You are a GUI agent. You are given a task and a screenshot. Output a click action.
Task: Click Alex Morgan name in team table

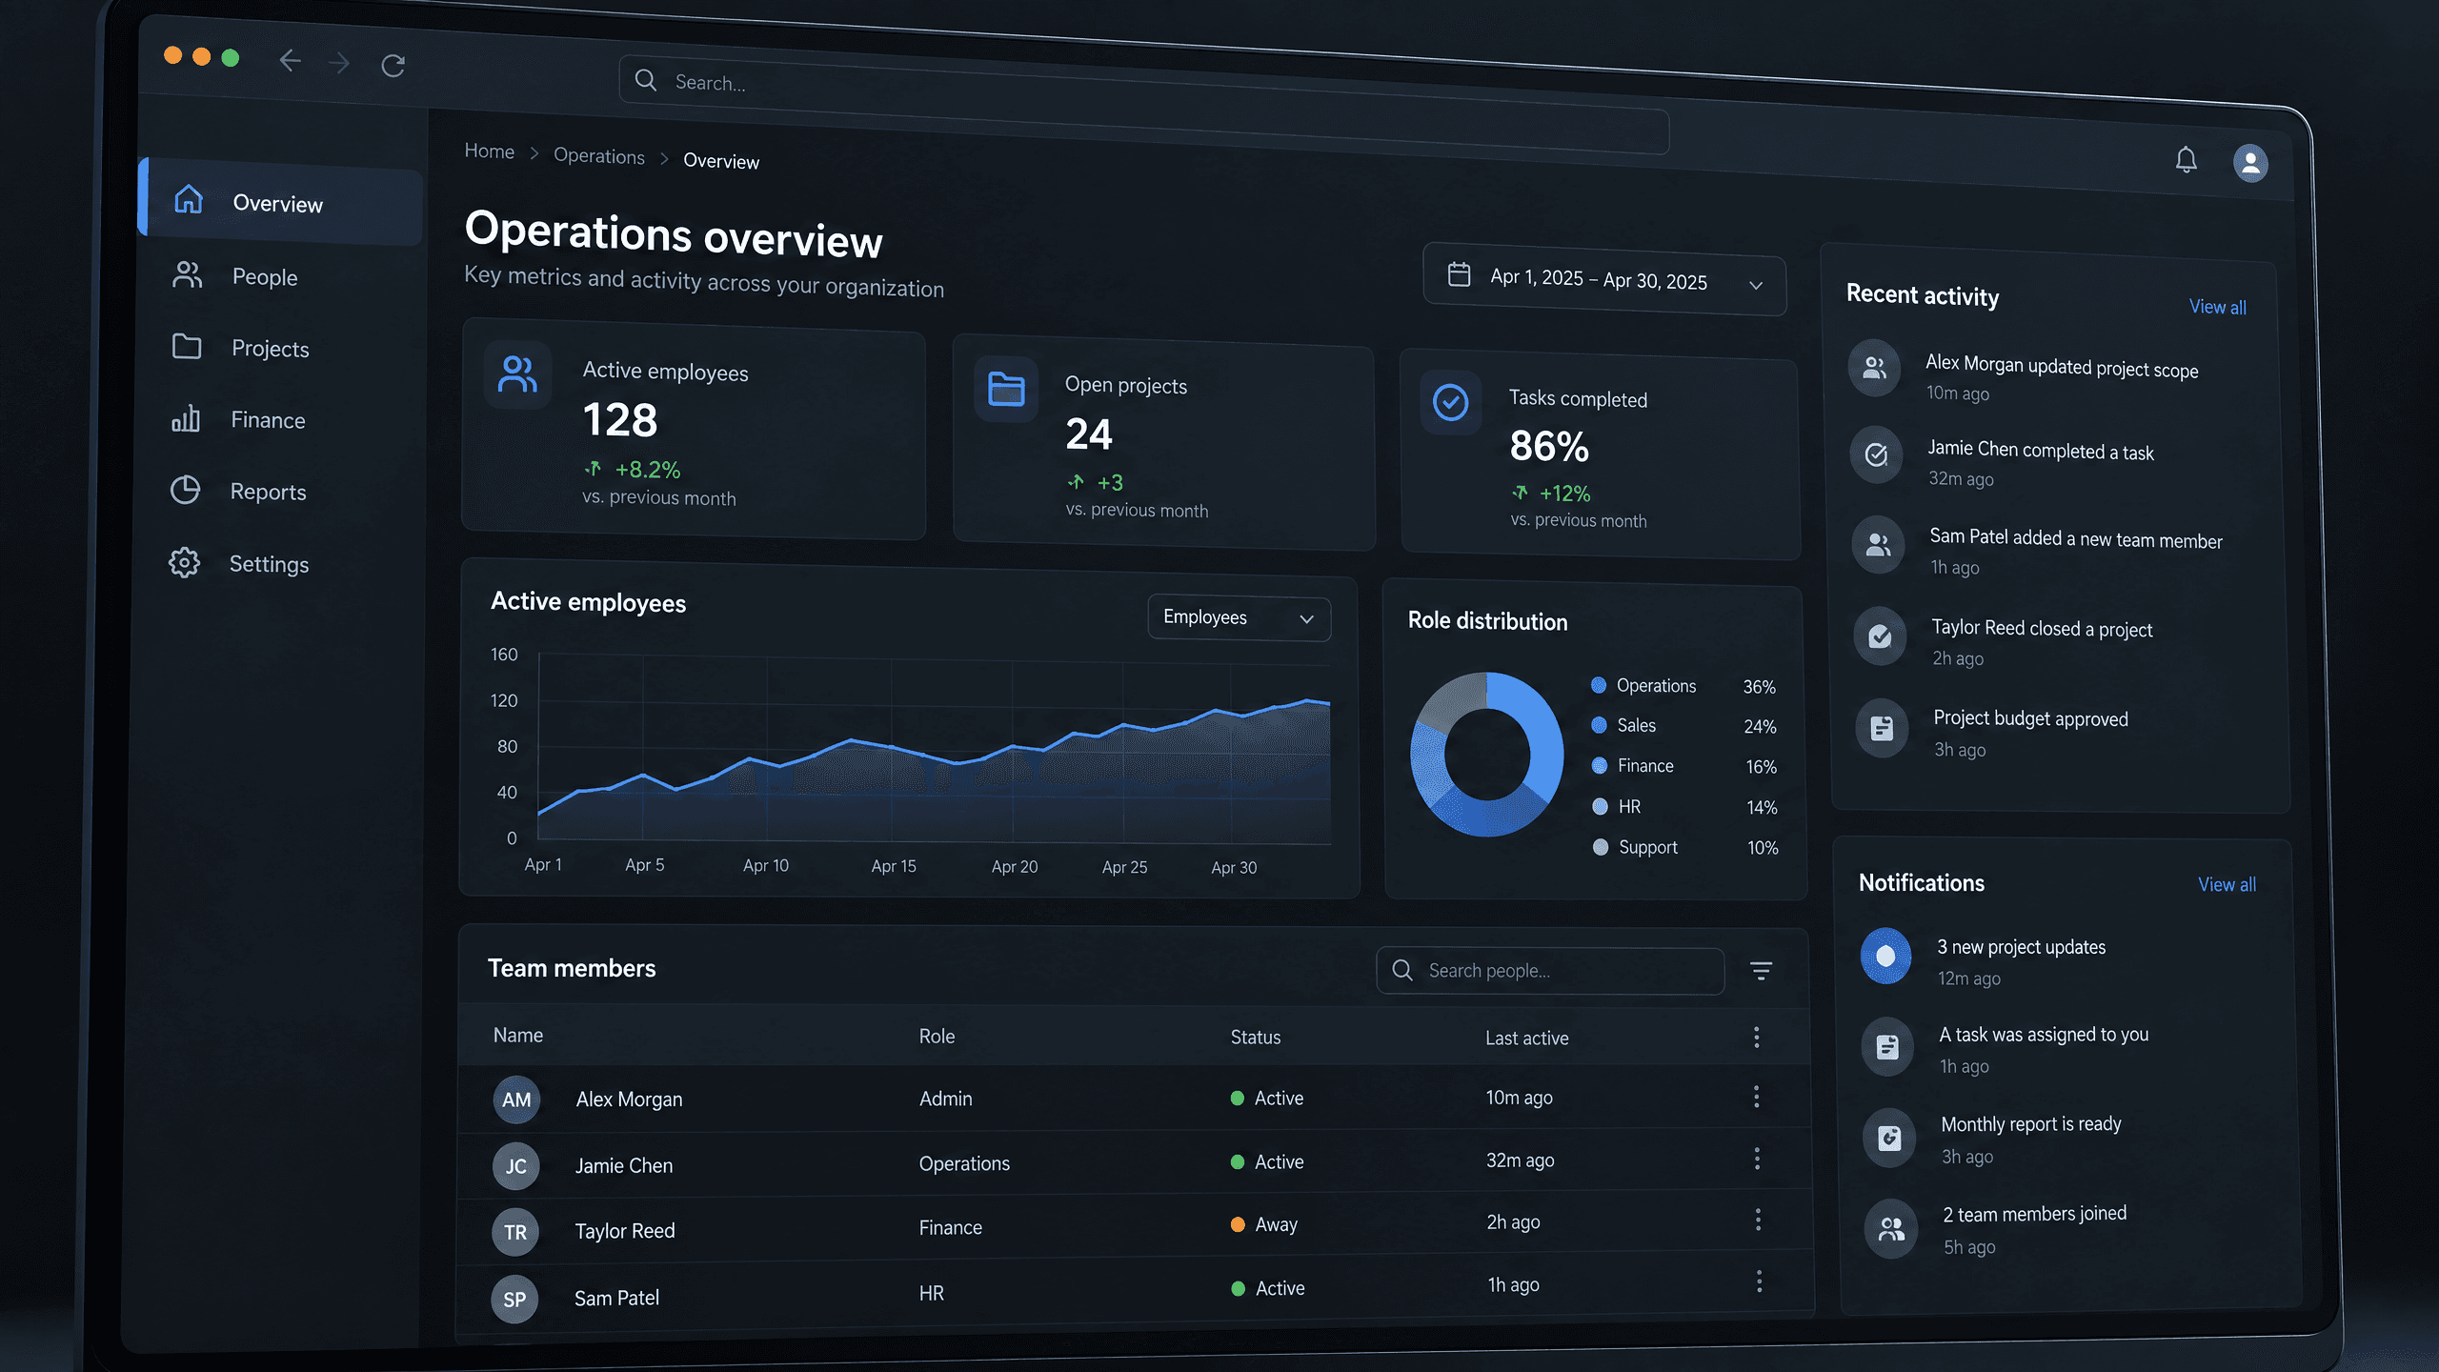tap(629, 1099)
